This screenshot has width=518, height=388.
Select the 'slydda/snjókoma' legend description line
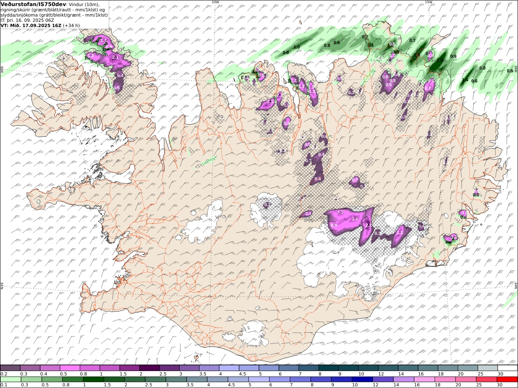click(54, 15)
